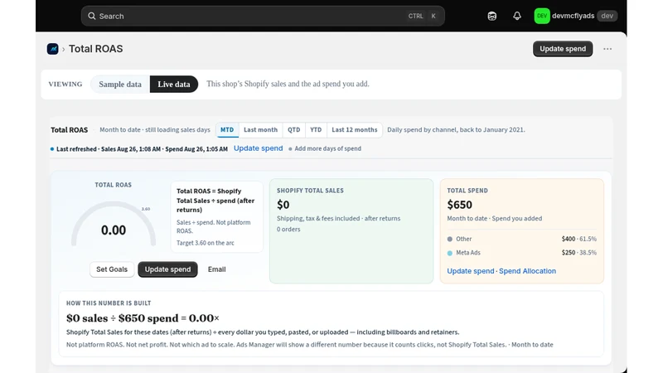
Task: Click 'Daily spend by channel' note text
Action: [x=456, y=130]
